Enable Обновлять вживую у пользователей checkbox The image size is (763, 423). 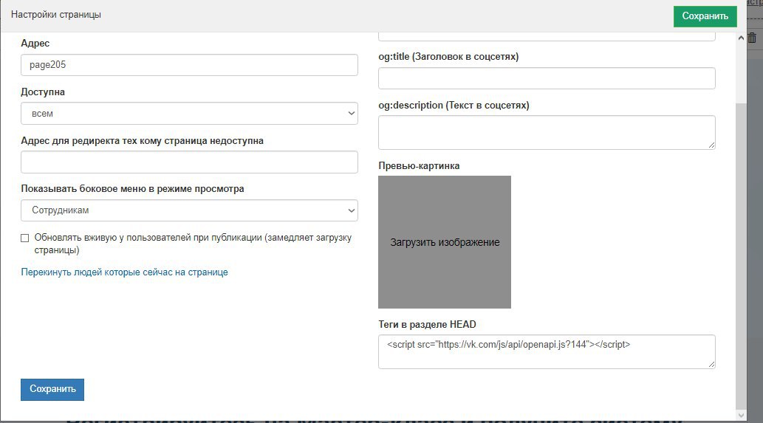click(25, 238)
